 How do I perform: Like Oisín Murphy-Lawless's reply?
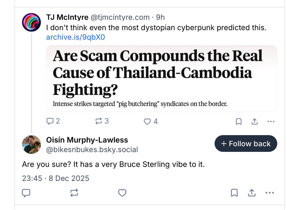point(122,193)
